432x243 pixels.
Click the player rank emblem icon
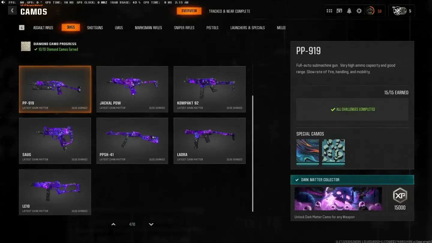point(370,11)
